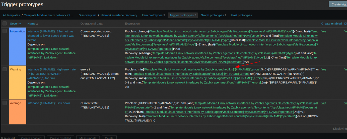Select the Warning severity trigger row checkbox
Image resolution: width=347 pixels, height=139 pixels.
coord(5,69)
